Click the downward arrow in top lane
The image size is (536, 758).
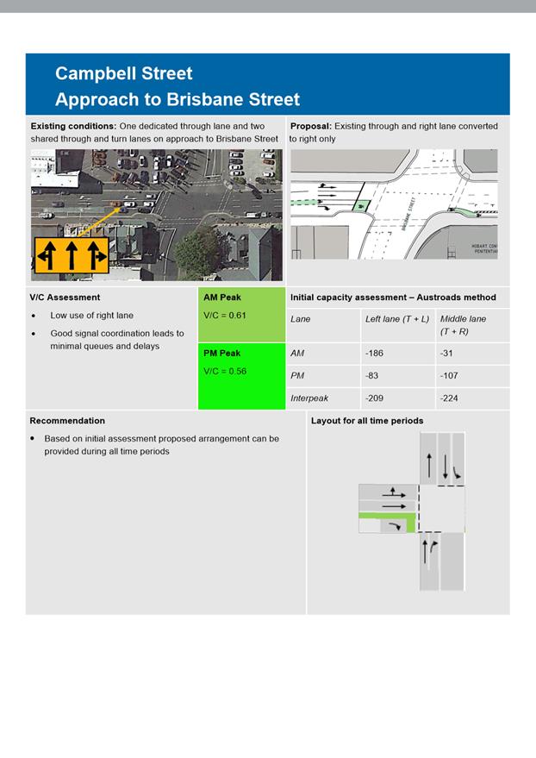tap(446, 467)
